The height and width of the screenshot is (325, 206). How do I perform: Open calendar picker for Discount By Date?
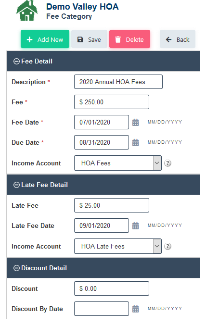(135, 309)
